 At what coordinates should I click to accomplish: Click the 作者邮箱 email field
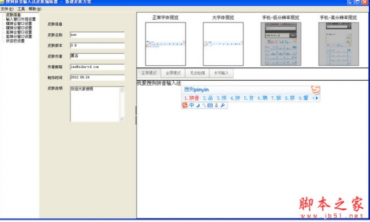[x=97, y=67]
